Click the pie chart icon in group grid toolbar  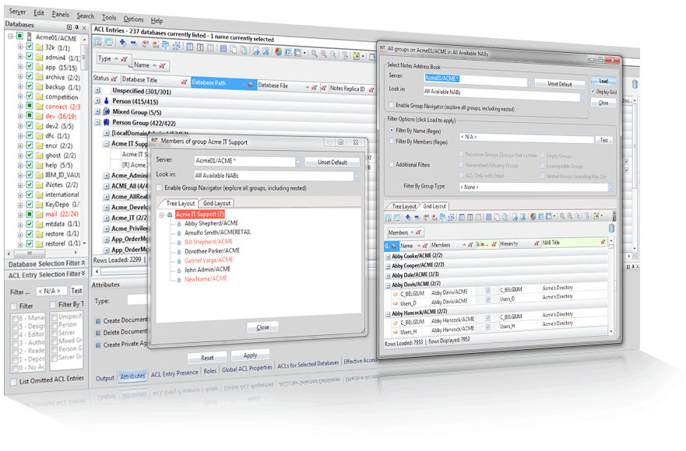pyautogui.click(x=533, y=216)
